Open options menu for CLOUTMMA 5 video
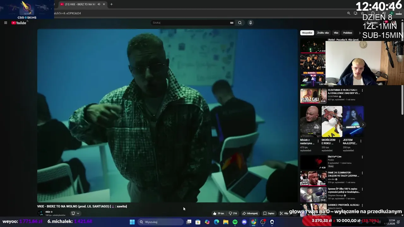 point(362,90)
